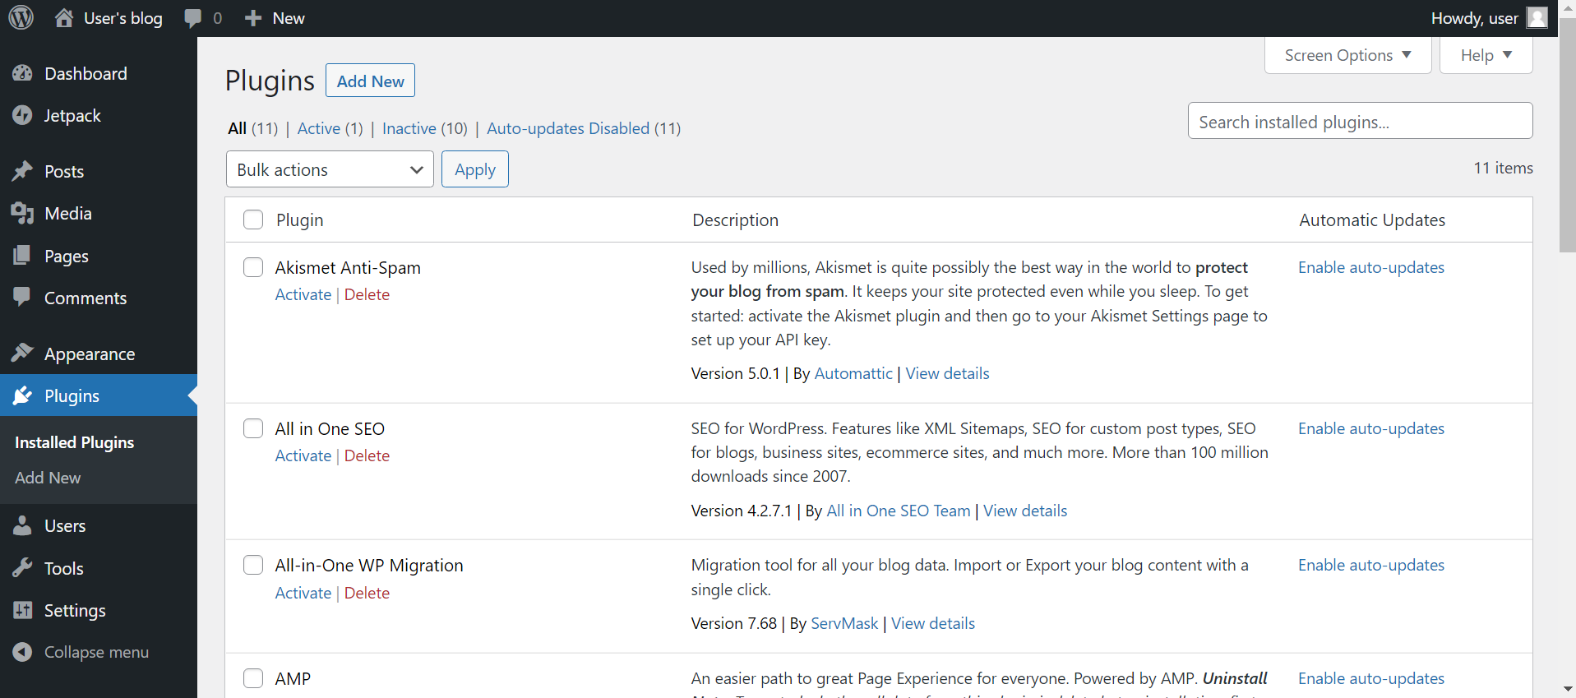
Task: Click the plus icon next to New
Action: tap(253, 18)
